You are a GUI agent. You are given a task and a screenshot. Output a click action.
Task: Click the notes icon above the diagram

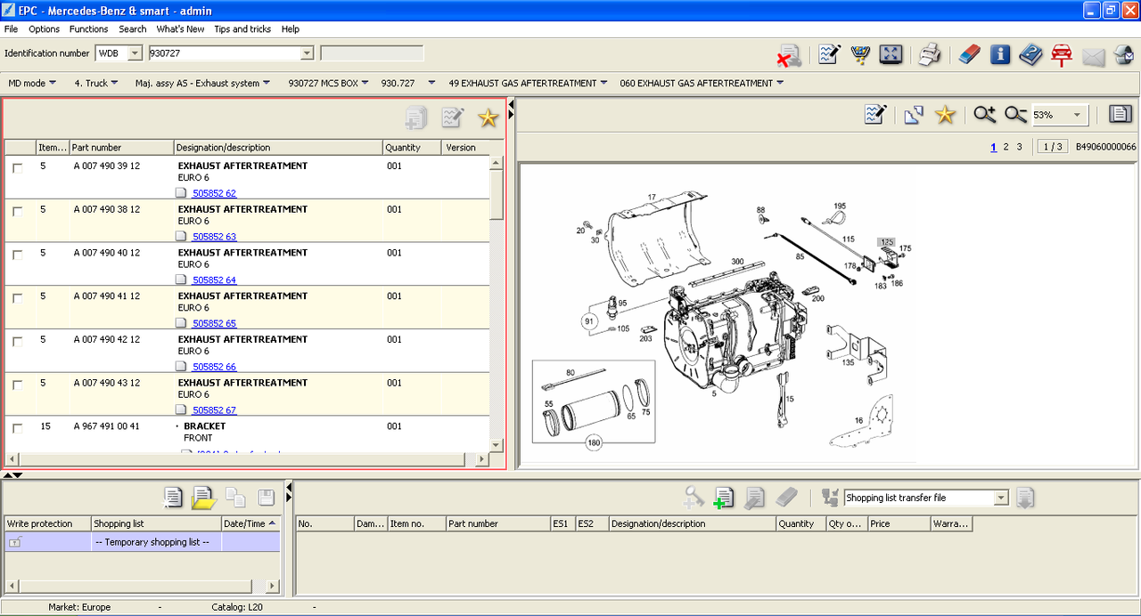875,115
